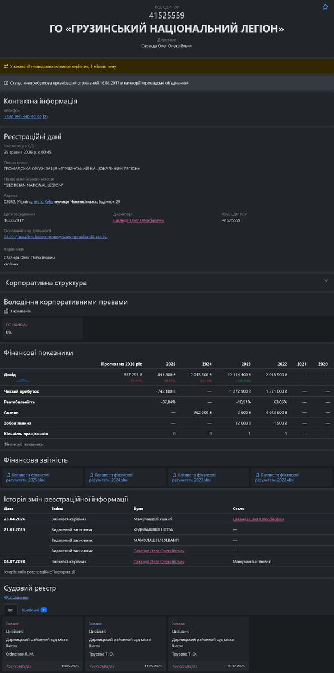The height and width of the screenshot is (673, 334).
Task: Click the forecast income value '547 293 ₴'
Action: pyautogui.click(x=133, y=374)
